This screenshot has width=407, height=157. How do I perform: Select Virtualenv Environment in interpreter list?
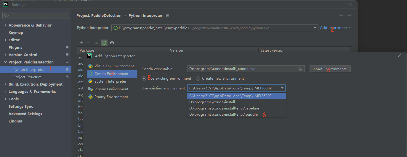[112, 66]
